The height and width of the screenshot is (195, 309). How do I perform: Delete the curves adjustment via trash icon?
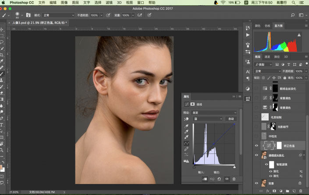tap(234, 179)
